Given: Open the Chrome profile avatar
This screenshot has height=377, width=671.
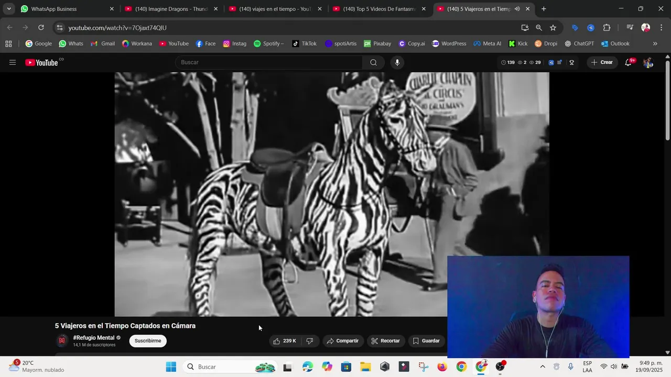Looking at the screenshot, I should pyautogui.click(x=646, y=28).
